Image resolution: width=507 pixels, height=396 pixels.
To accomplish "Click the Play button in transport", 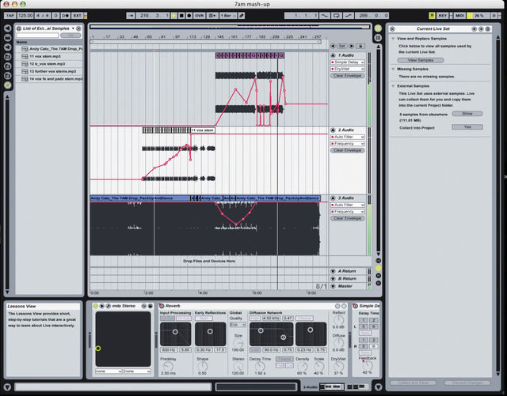I will pyautogui.click(x=174, y=16).
